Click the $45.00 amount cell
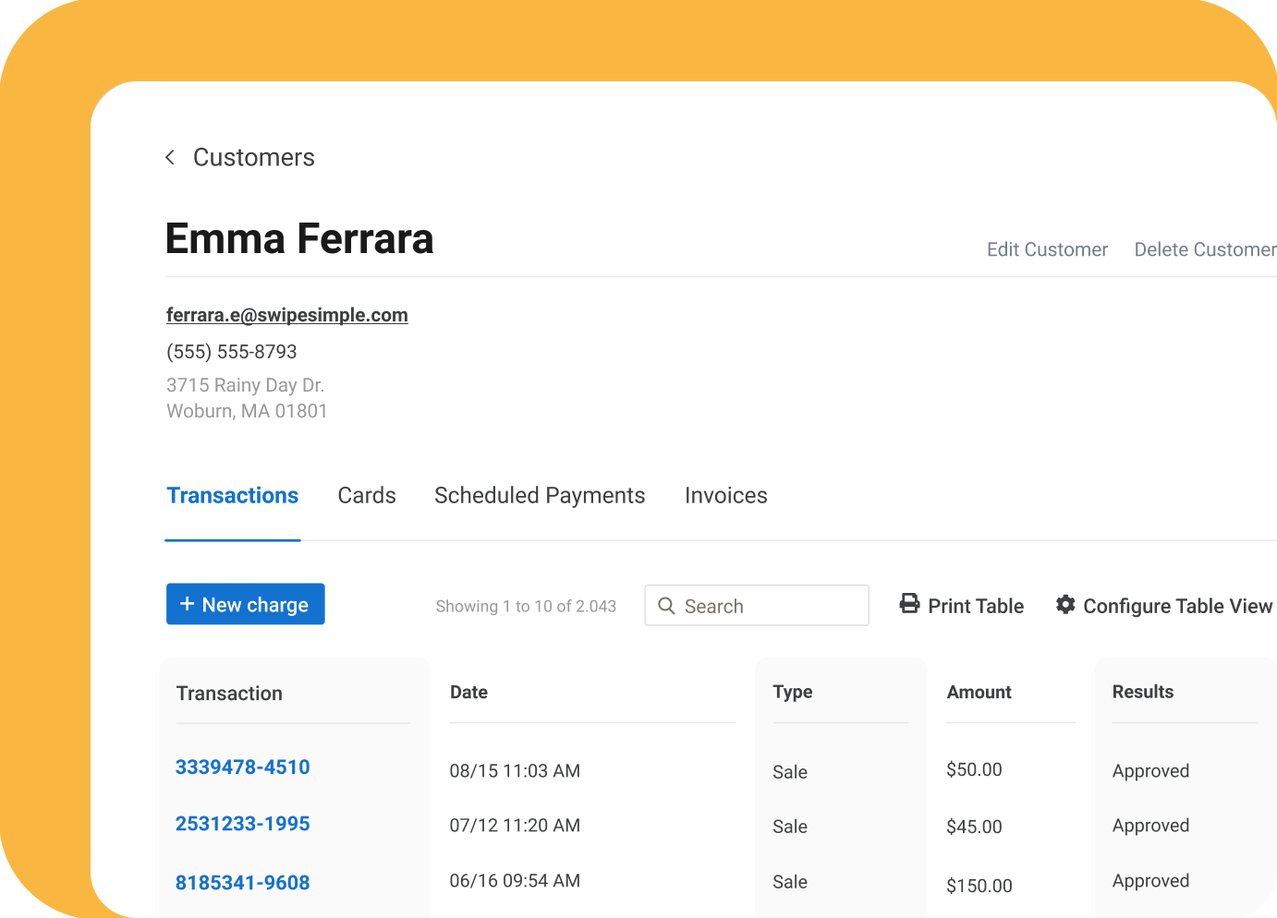The image size is (1277, 918). tap(974, 827)
